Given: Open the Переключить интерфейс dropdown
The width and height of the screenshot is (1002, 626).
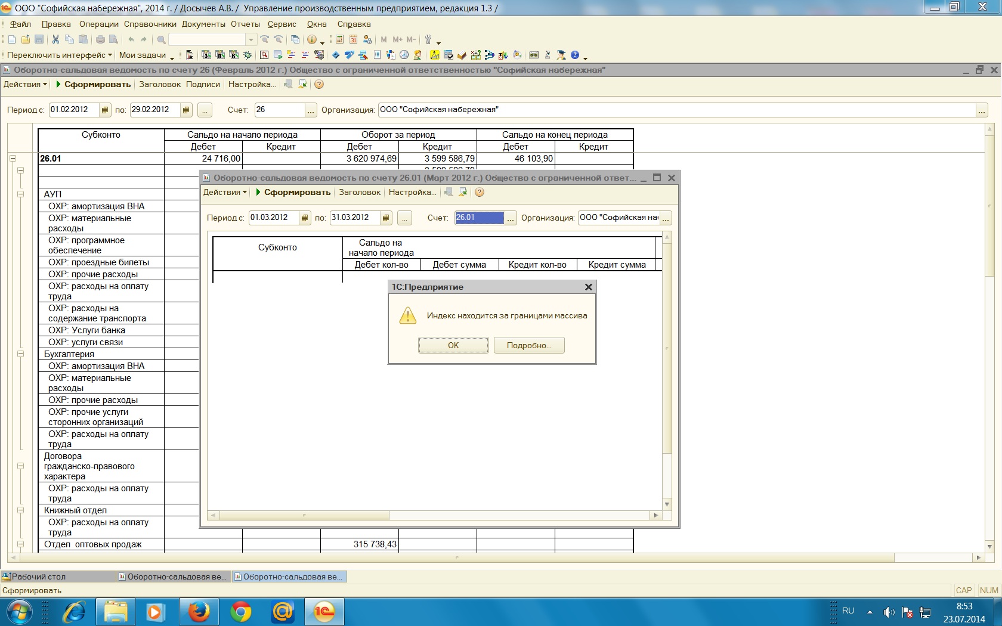Looking at the screenshot, I should tap(59, 55).
